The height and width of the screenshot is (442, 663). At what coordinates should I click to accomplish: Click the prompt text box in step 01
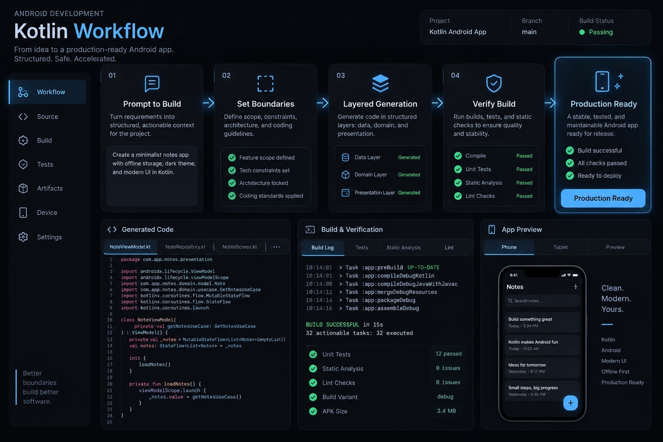152,176
